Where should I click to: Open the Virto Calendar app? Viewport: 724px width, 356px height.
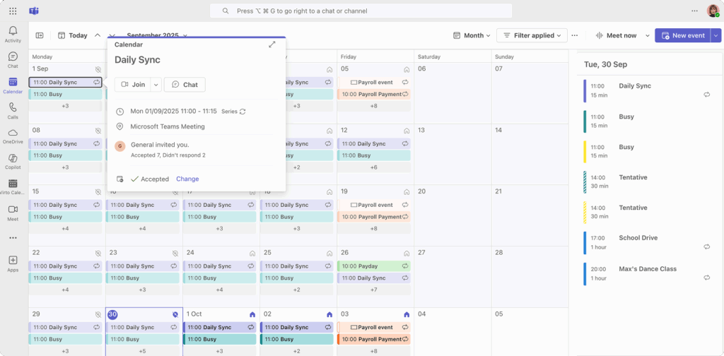[x=13, y=186]
